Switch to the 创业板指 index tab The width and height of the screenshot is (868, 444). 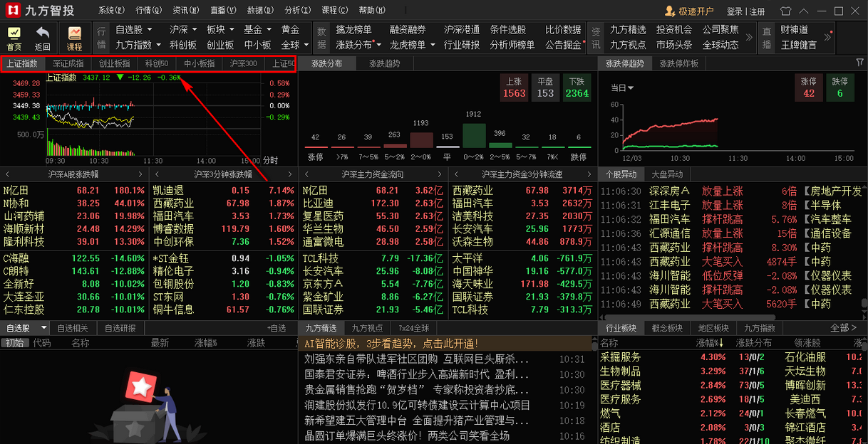tap(114, 63)
